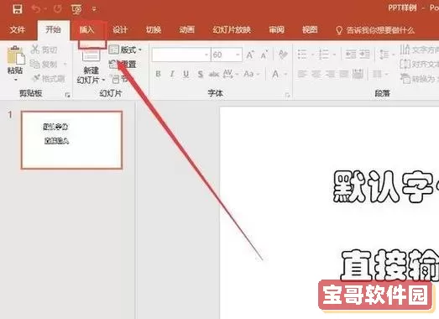Click the Redo icon in title bar

(58, 9)
